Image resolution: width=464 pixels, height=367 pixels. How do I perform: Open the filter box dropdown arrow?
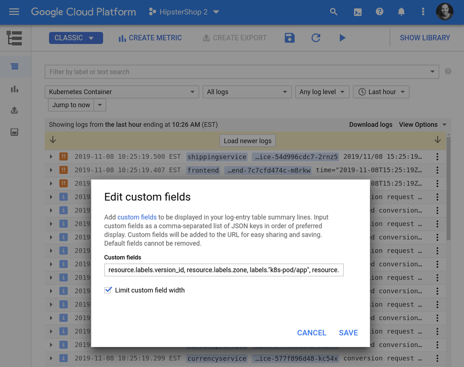432,72
